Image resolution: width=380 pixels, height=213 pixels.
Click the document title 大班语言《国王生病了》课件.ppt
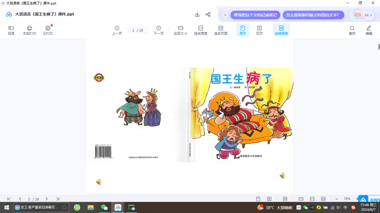coord(45,14)
